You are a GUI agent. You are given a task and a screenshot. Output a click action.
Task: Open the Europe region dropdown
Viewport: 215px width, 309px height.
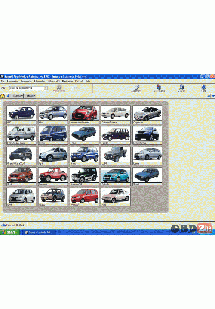(x=17, y=96)
